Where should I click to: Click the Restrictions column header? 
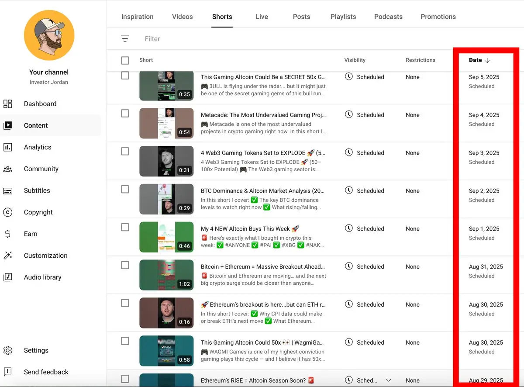(421, 60)
